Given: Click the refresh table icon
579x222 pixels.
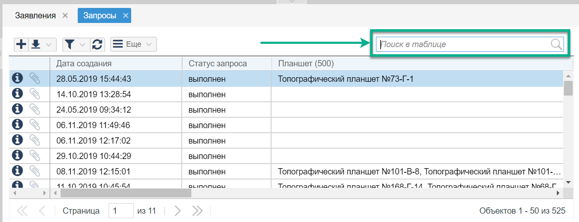Looking at the screenshot, I should pos(97,44).
